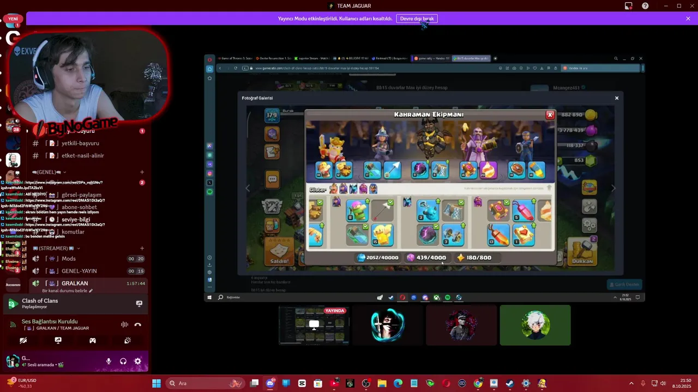Open Task View on the taskbar
Screen dimensions: 698x392
254,383
